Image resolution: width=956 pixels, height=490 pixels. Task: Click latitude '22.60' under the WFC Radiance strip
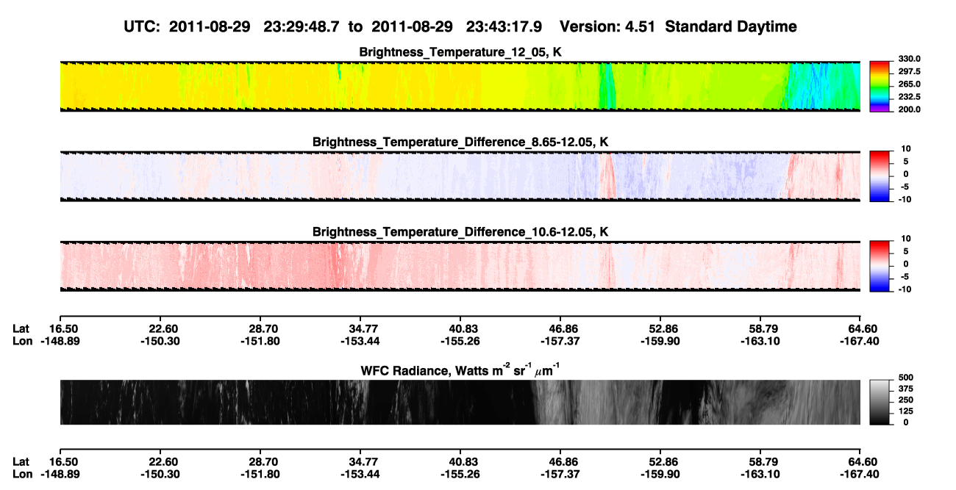click(160, 461)
